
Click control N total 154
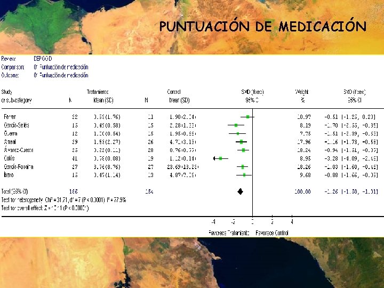click(149, 191)
